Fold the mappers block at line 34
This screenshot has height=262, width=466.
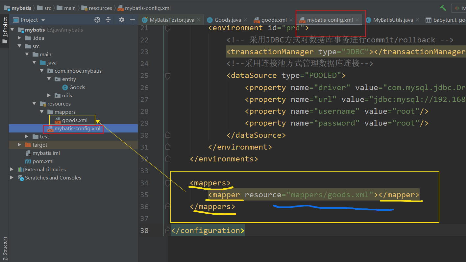click(x=168, y=183)
